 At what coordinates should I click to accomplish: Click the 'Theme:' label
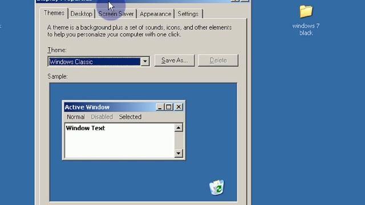(57, 50)
